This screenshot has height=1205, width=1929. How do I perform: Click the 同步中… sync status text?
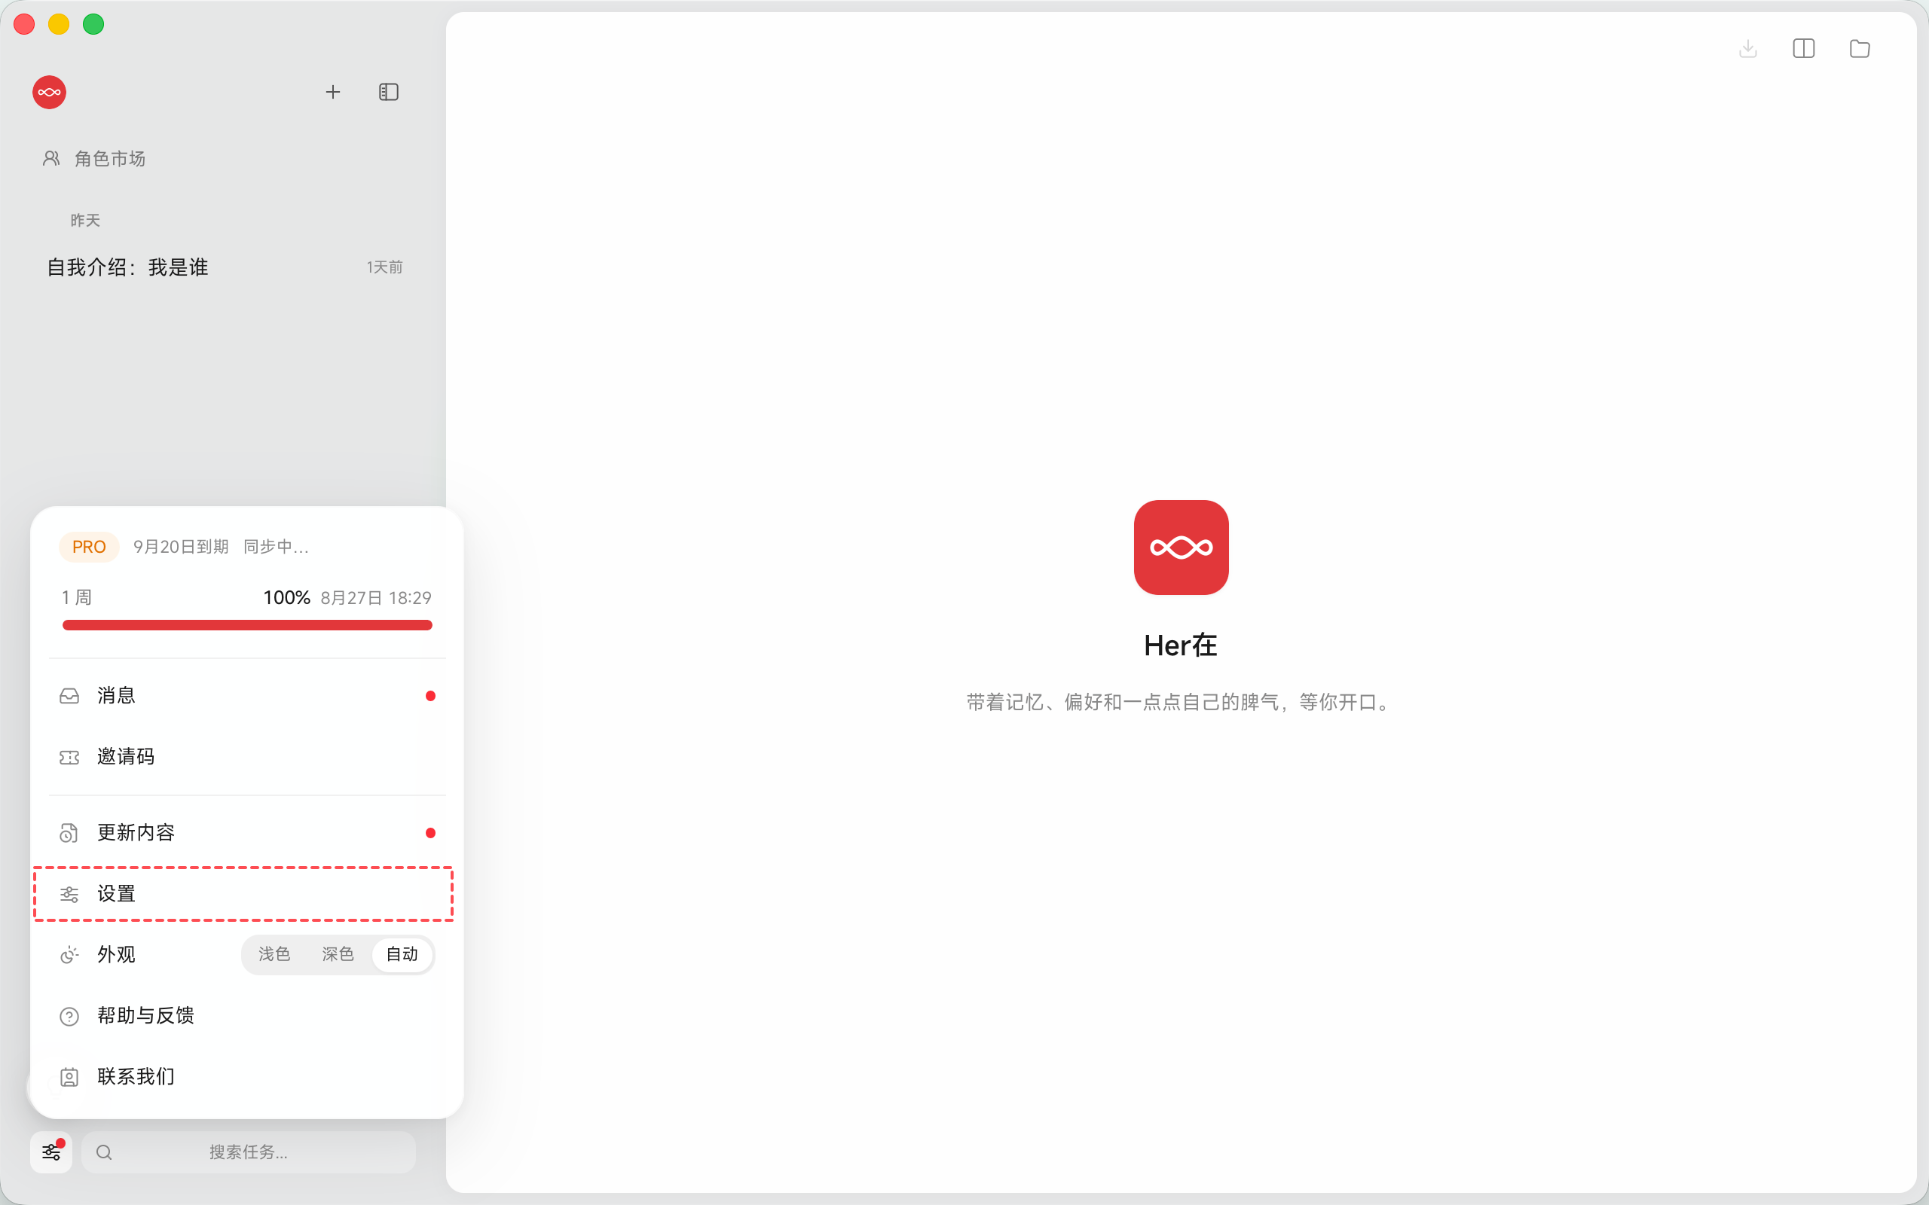(276, 547)
